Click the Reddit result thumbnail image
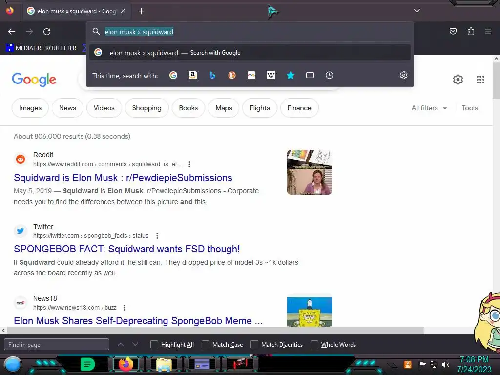This screenshot has height=375, width=500. [309, 172]
